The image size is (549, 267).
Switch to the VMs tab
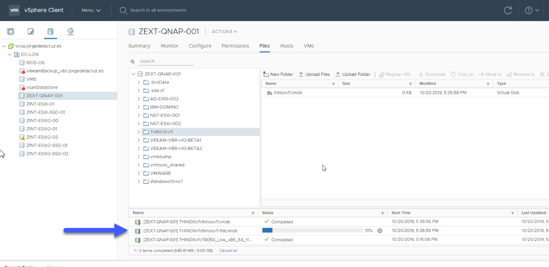point(309,46)
